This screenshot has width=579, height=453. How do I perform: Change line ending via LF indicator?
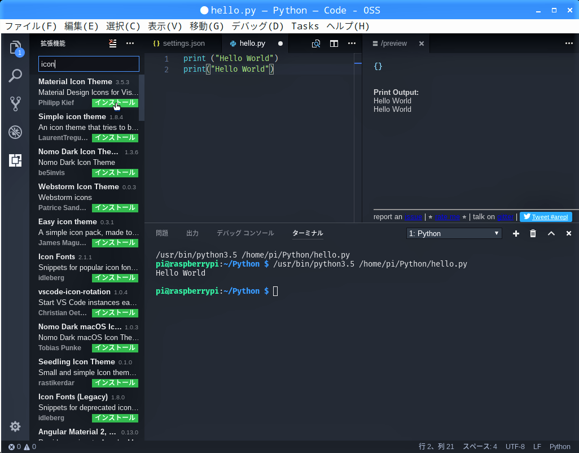(537, 447)
